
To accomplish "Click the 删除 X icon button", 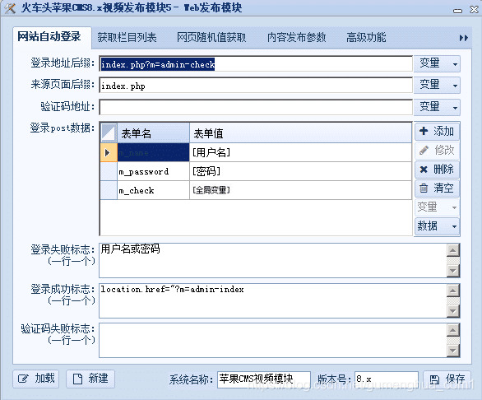I will (x=437, y=170).
